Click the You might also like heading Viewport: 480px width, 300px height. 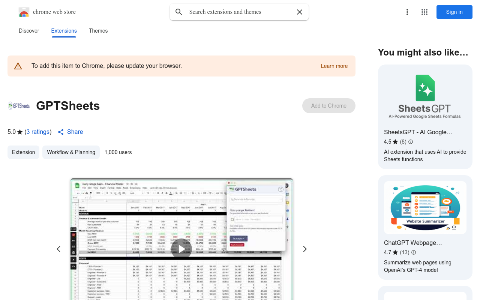click(x=423, y=52)
